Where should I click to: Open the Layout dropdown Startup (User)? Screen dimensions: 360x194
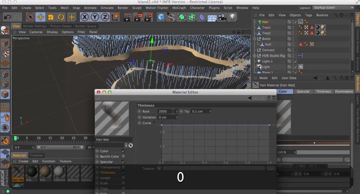(334, 8)
